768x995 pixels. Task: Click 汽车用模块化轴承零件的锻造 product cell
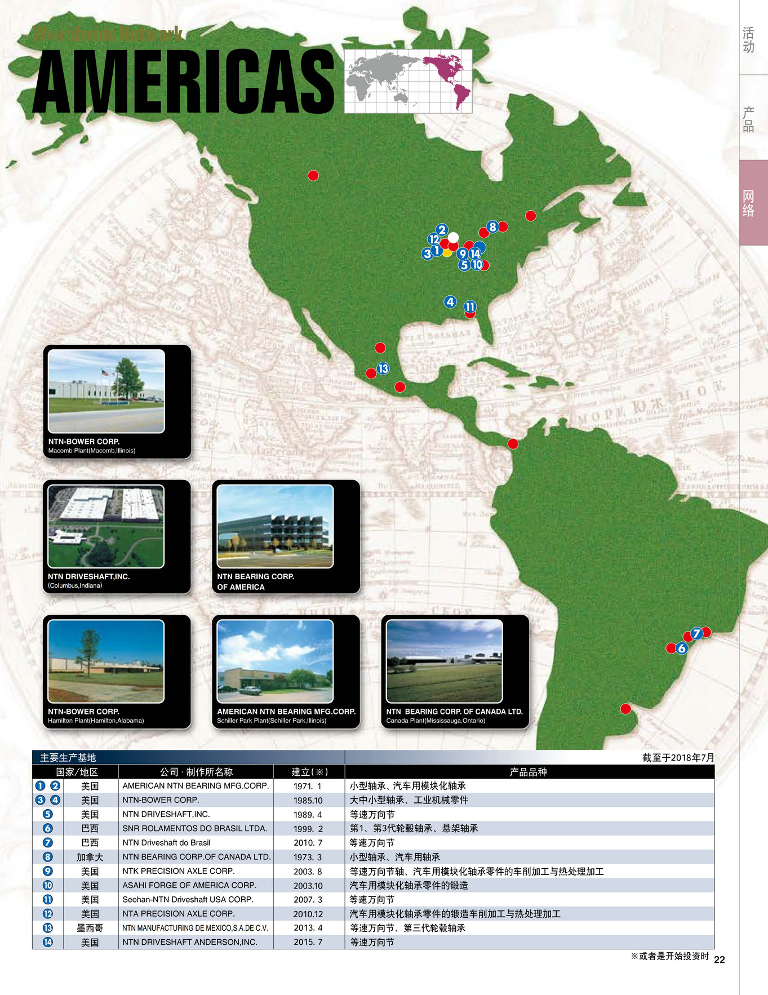(409, 886)
